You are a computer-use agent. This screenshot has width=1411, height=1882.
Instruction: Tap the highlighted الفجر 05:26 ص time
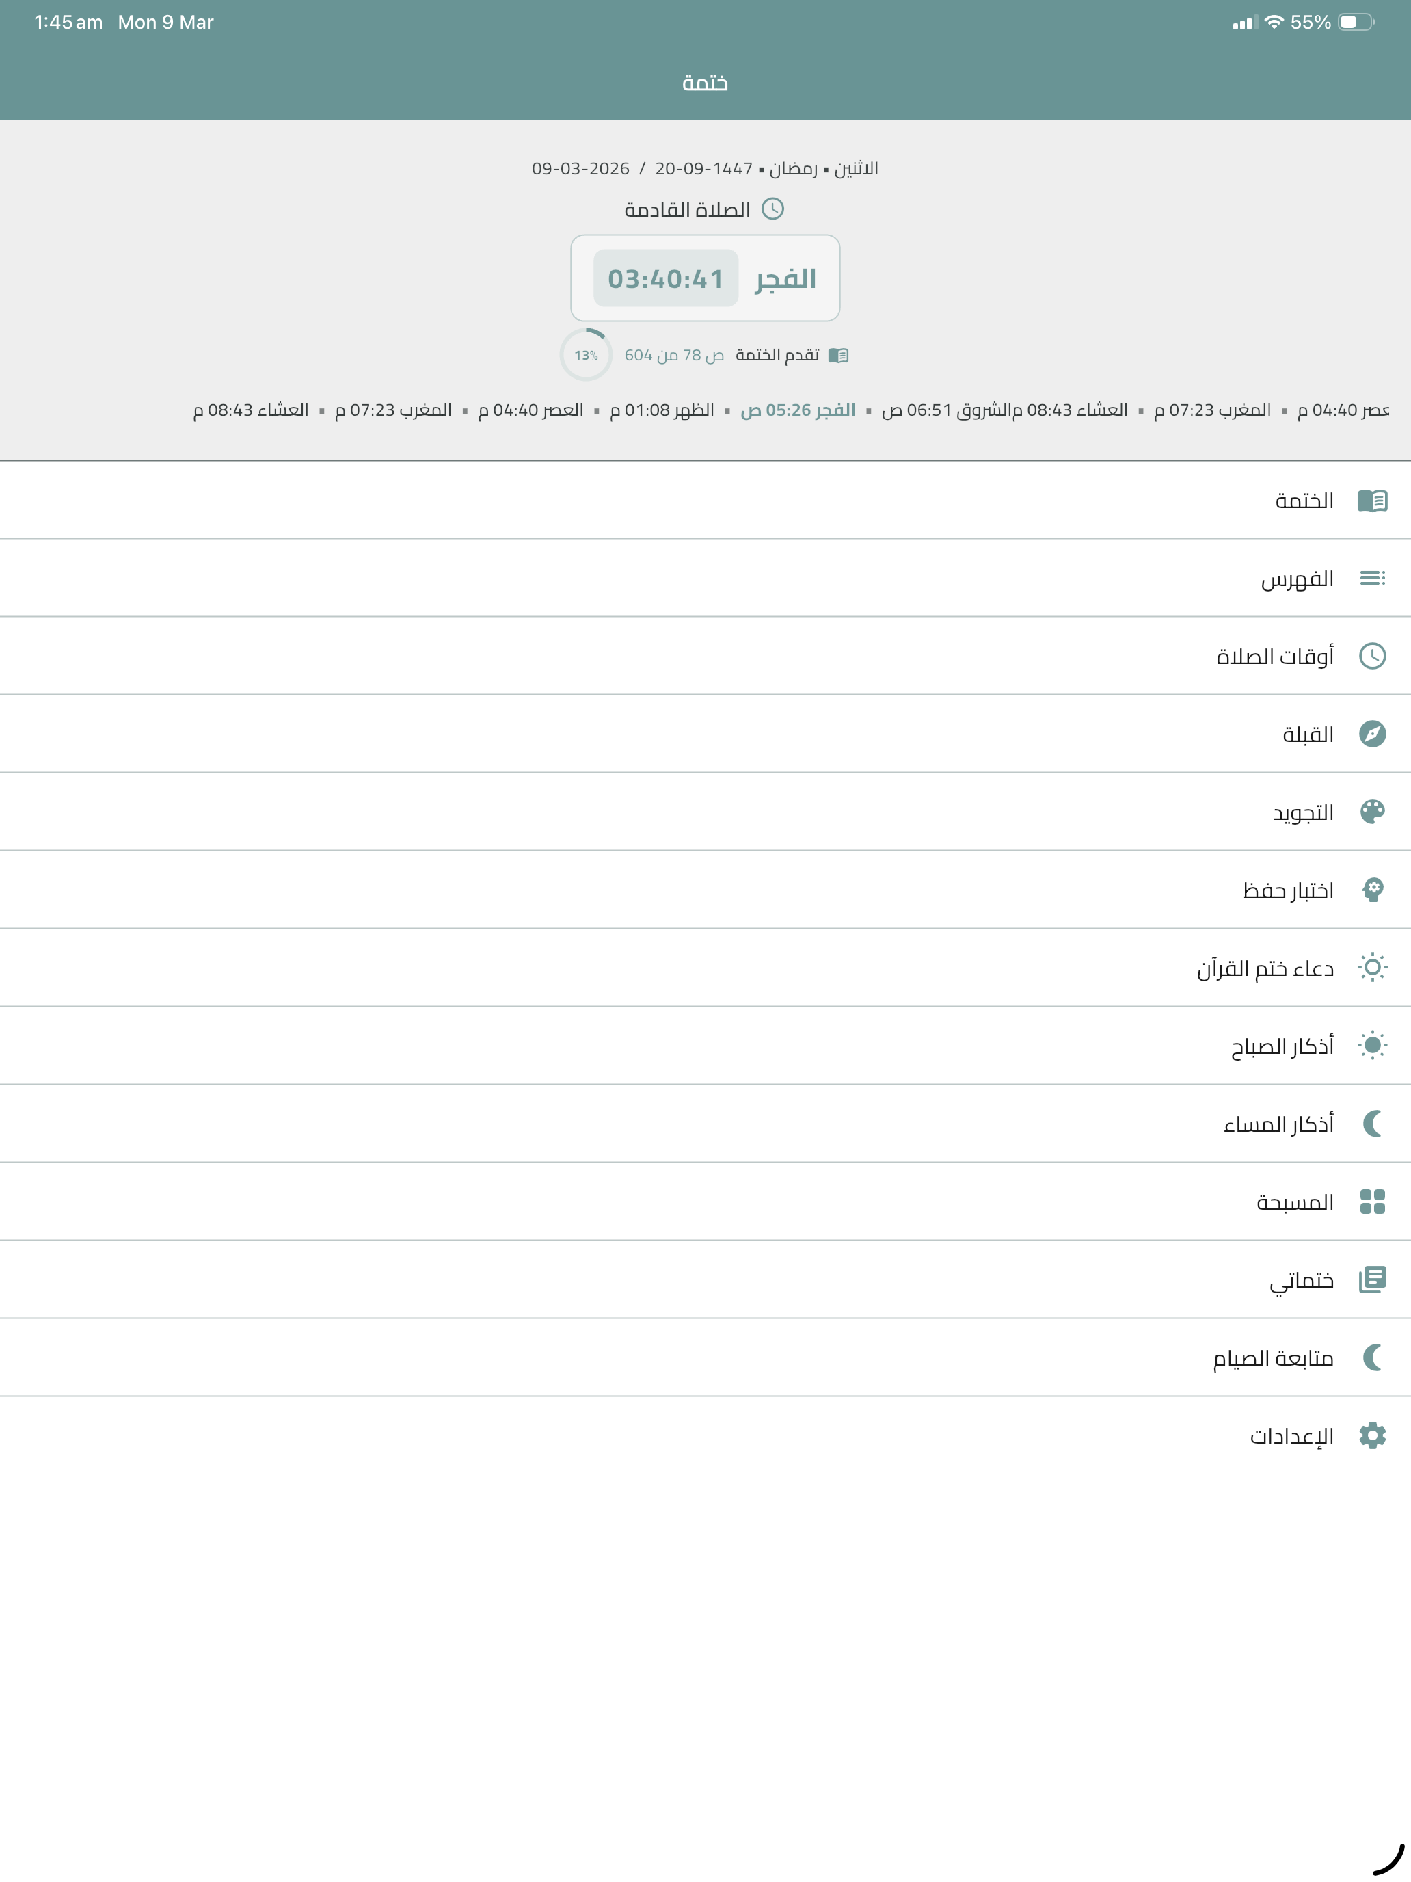coord(798,410)
